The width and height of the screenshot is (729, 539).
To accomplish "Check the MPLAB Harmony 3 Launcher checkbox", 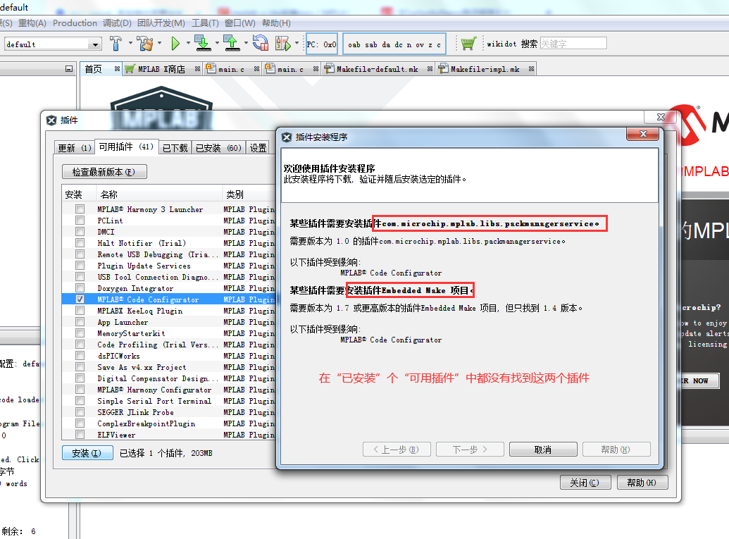I will 80,209.
